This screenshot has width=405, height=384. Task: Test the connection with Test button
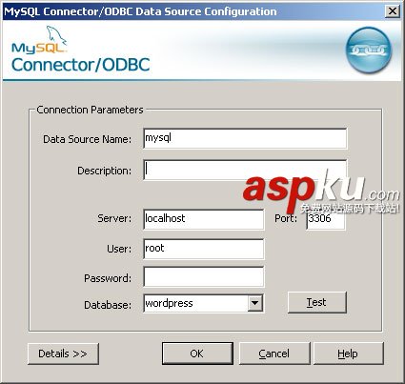(317, 302)
